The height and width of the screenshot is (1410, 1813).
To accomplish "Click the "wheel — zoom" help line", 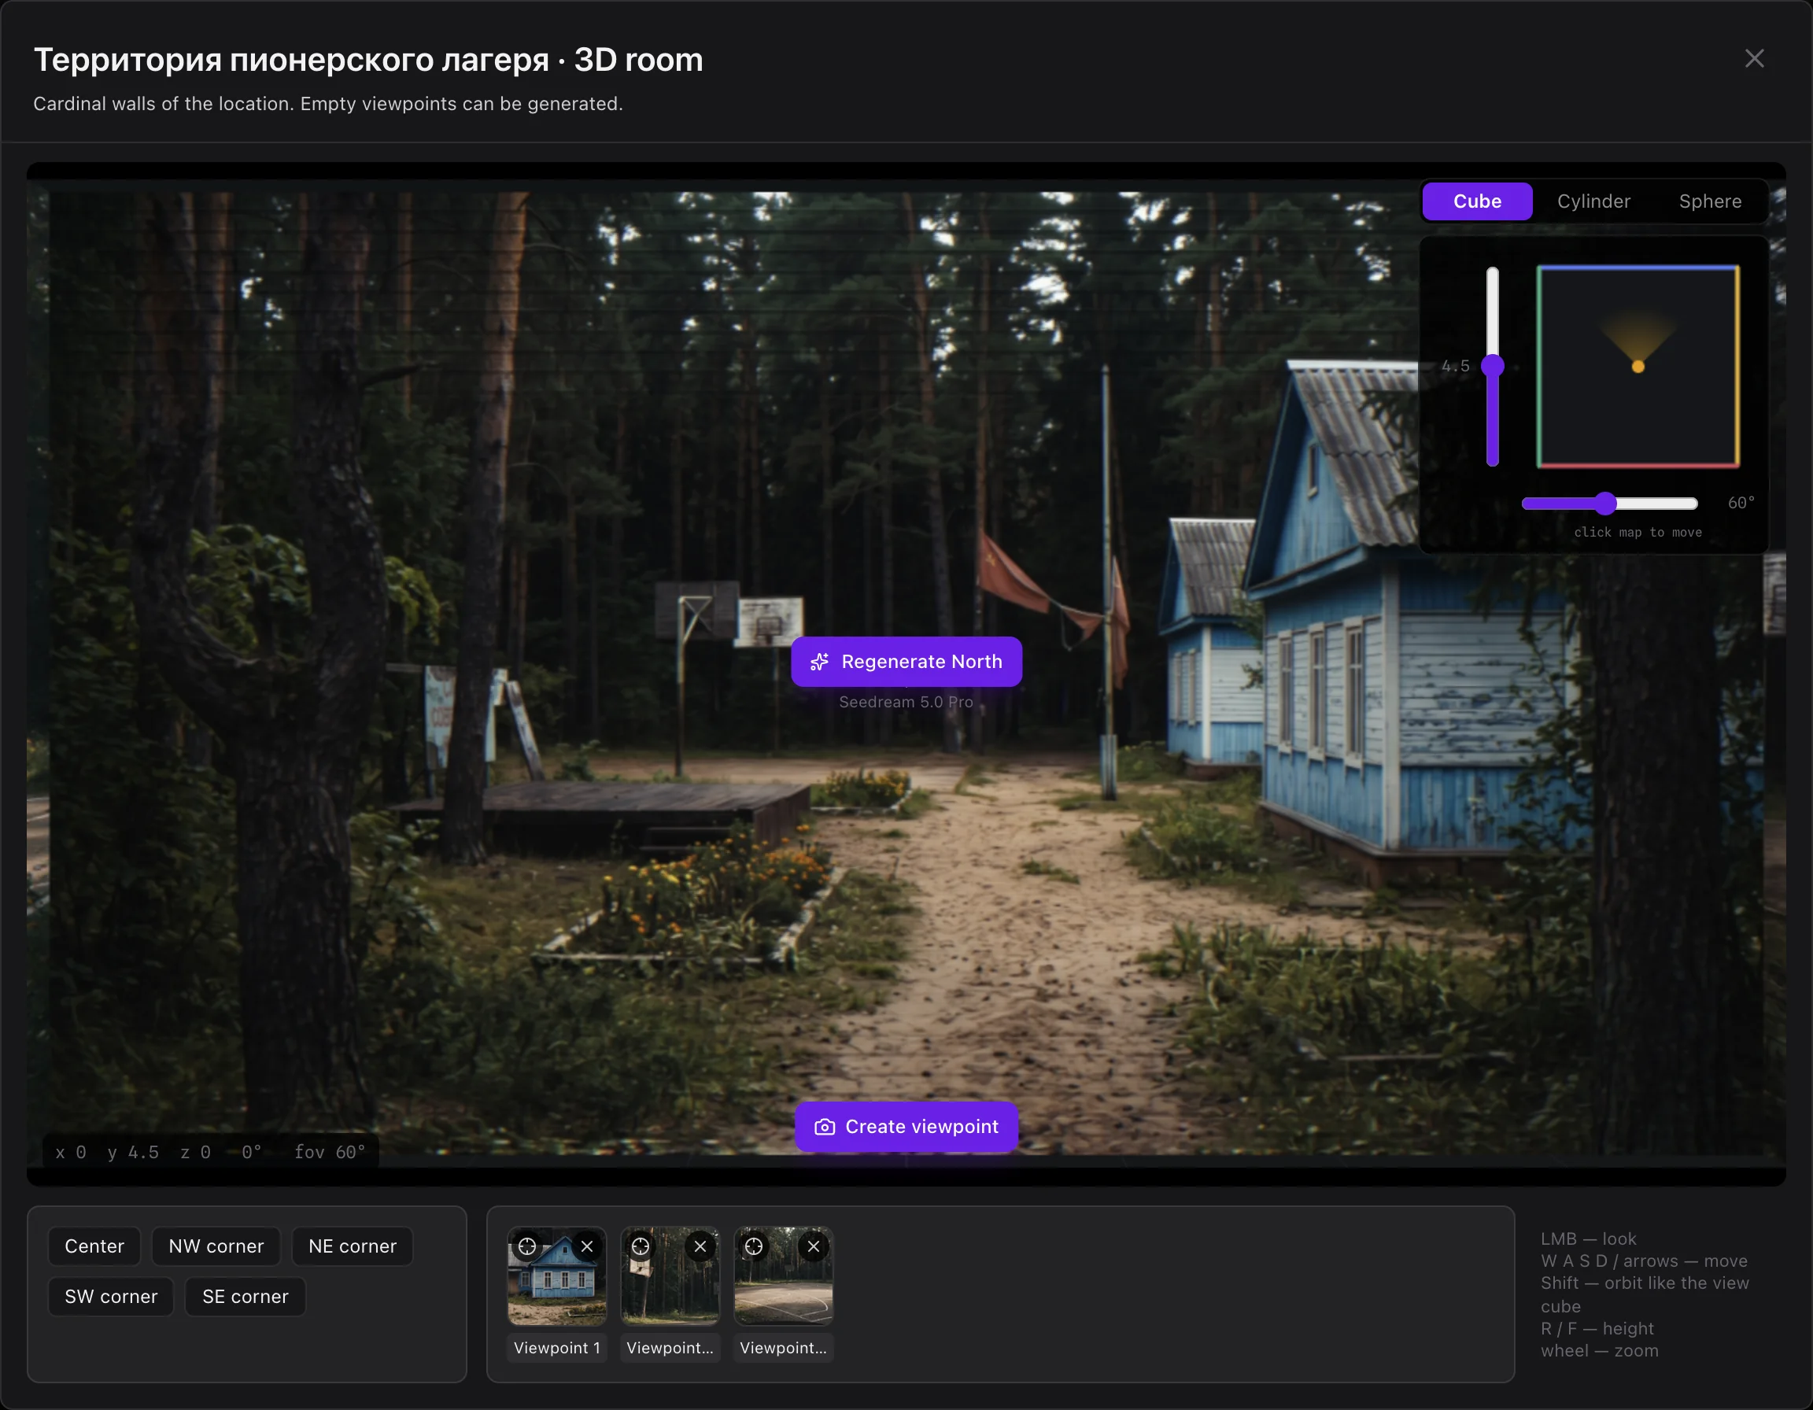I will (1600, 1350).
